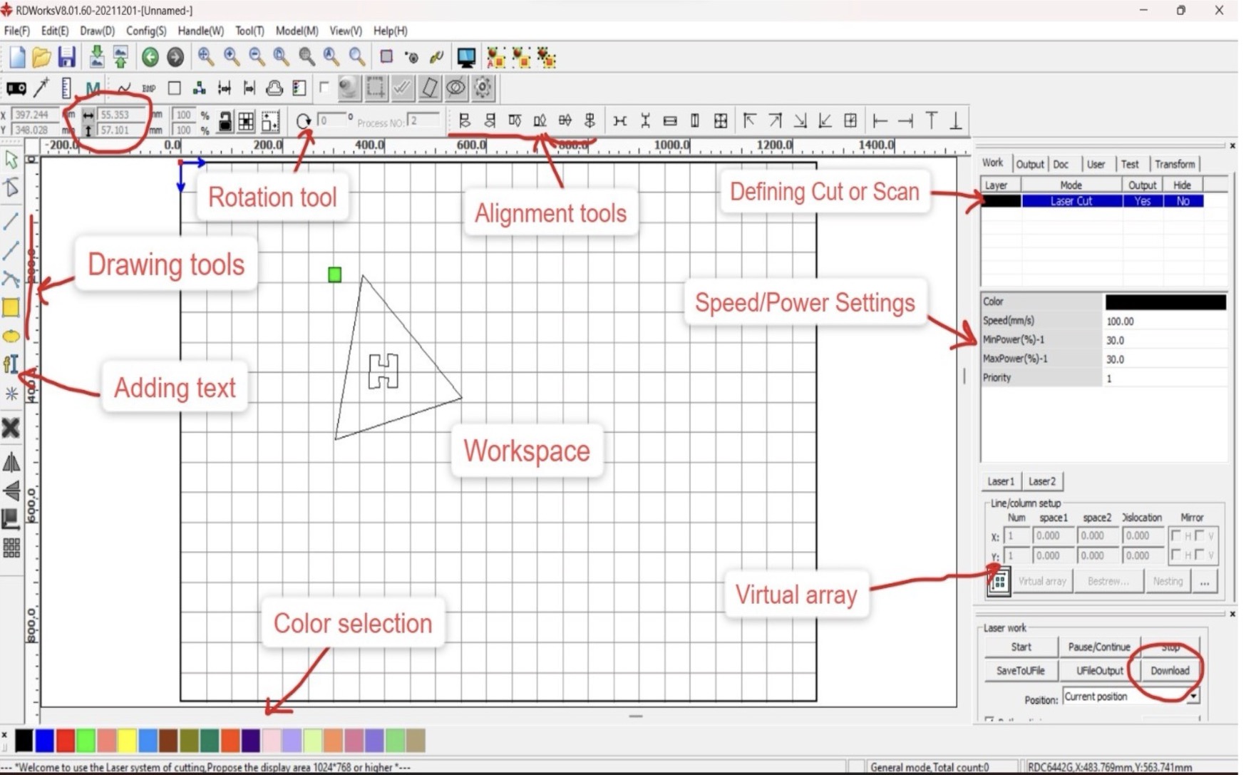The image size is (1246, 775).
Task: Click the Speed(mm/s) value 100.00
Action: pos(1165,321)
